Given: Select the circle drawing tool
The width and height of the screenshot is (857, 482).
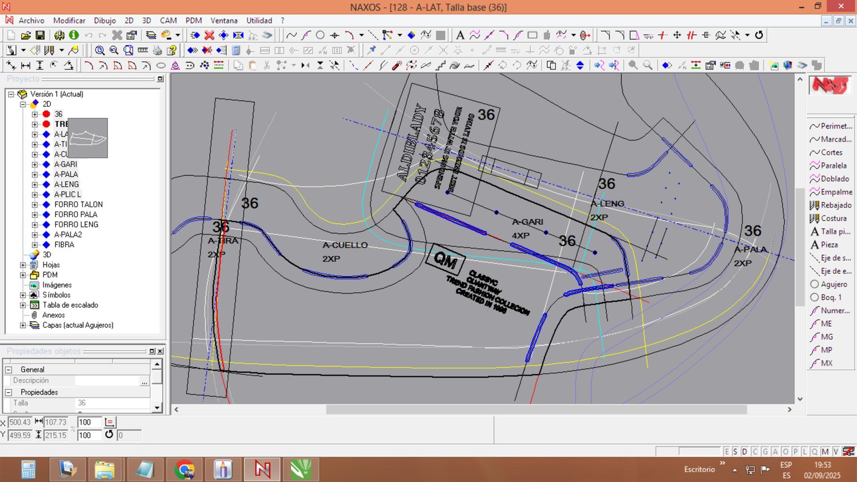Looking at the screenshot, I should point(321,35).
